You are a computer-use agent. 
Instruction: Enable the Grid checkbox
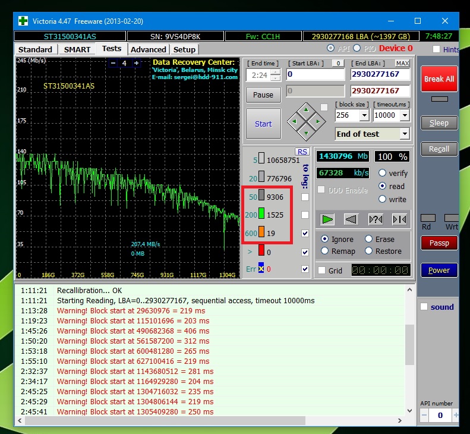(321, 271)
